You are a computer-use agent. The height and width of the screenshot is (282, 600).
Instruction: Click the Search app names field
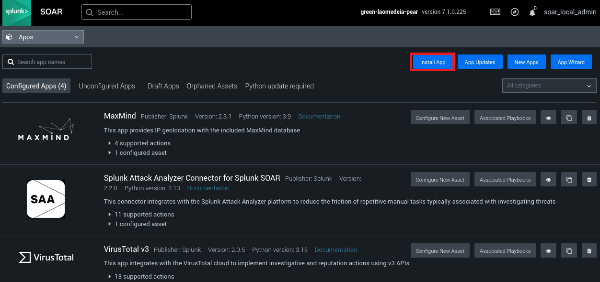coord(47,62)
